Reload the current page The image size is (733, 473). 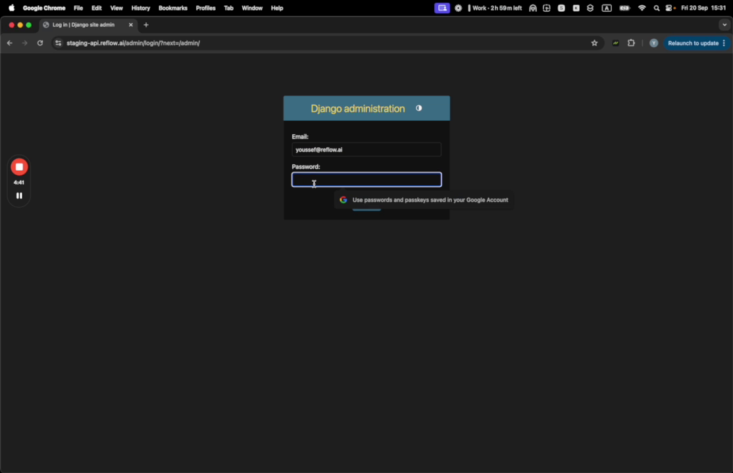40,43
